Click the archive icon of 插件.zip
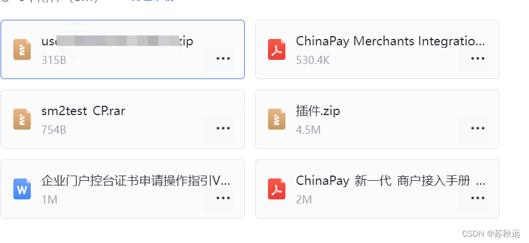The image size is (529, 243). tap(277, 120)
